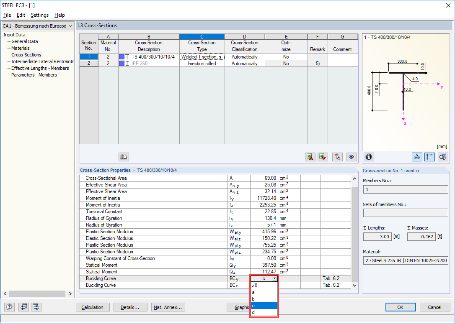Open the Settings menu

click(40, 15)
